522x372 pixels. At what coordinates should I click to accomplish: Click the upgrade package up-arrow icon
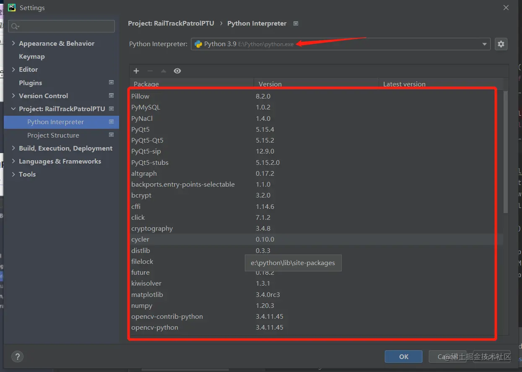164,71
